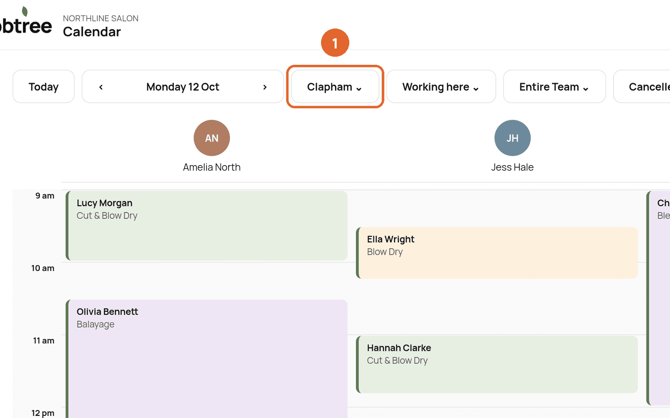The width and height of the screenshot is (670, 418).
Task: Open Olivia Bennett Balayage appointment
Action: tap(207, 359)
